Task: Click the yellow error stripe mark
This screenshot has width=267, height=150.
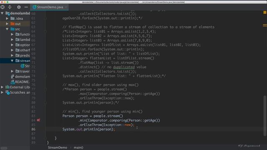Action: point(265,25)
